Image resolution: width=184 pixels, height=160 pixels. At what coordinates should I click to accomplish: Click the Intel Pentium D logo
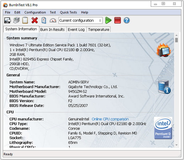pyautogui.click(x=163, y=128)
